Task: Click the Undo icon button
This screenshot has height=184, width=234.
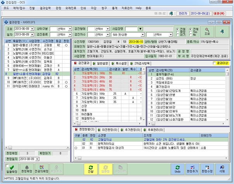Action: (177, 169)
